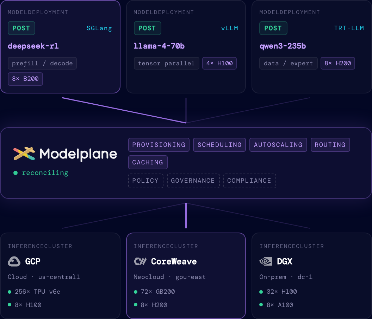Click the Cloud · us-central1 text
This screenshot has width=372, height=319.
[44, 277]
